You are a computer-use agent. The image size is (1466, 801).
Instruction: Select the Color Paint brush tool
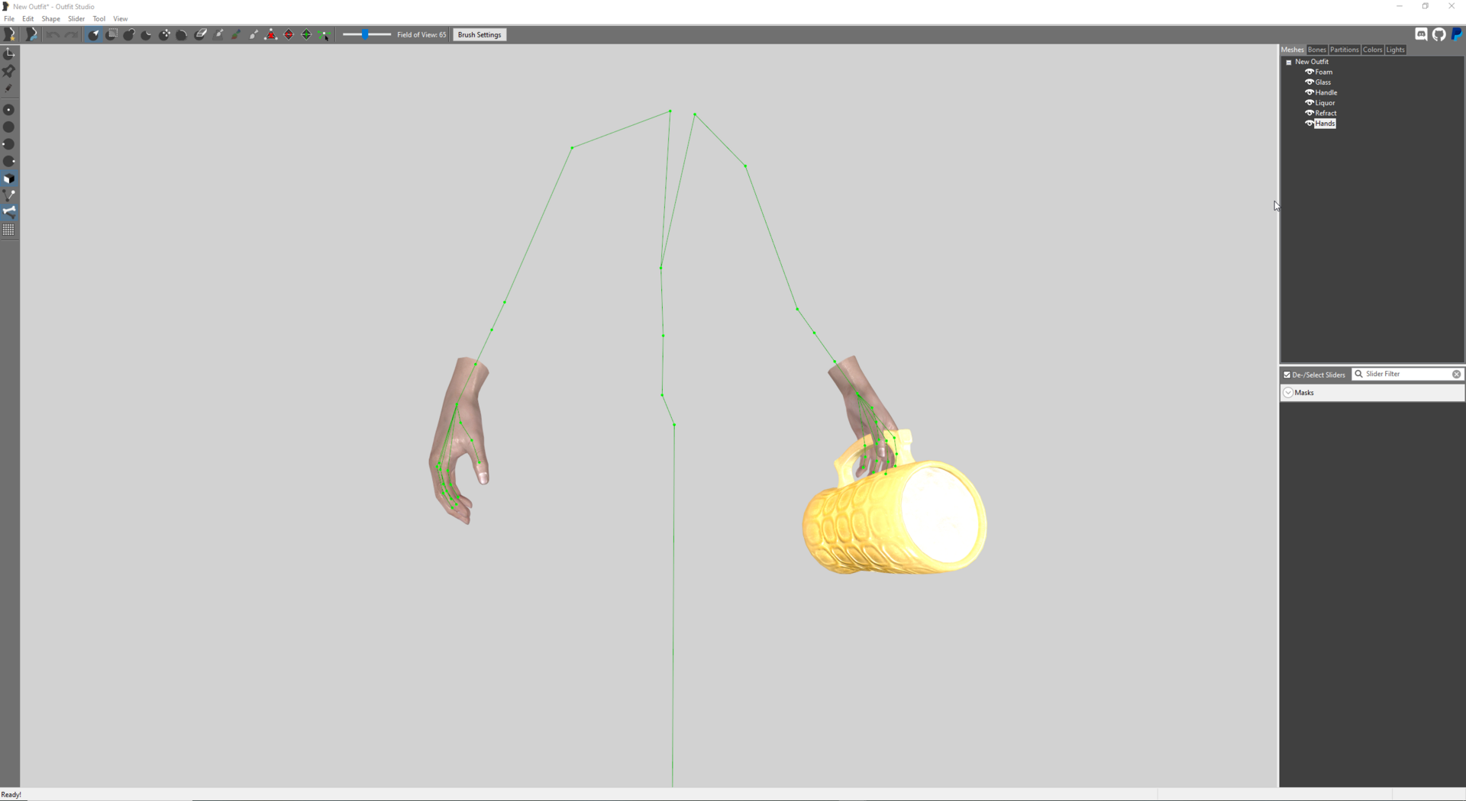click(237, 34)
